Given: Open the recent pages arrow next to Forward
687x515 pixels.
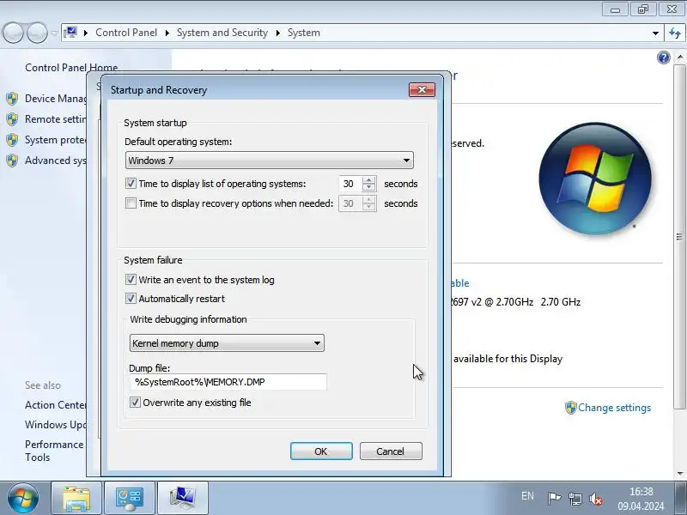Looking at the screenshot, I should click(x=54, y=33).
